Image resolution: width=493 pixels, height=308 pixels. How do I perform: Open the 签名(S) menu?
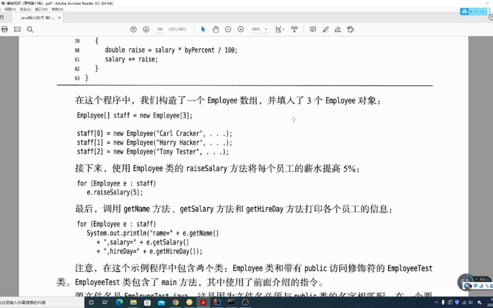(x=25, y=9)
